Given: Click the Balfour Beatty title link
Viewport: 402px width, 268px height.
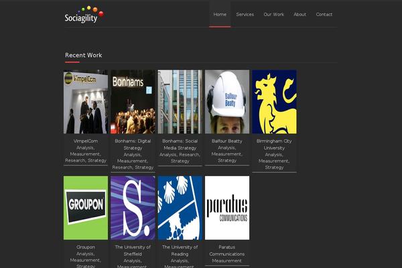Looking at the screenshot, I should tap(227, 141).
